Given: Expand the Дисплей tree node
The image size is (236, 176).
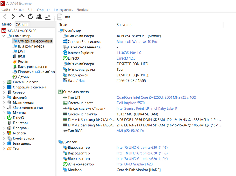Looking at the screenshot, I should coord(4,97).
